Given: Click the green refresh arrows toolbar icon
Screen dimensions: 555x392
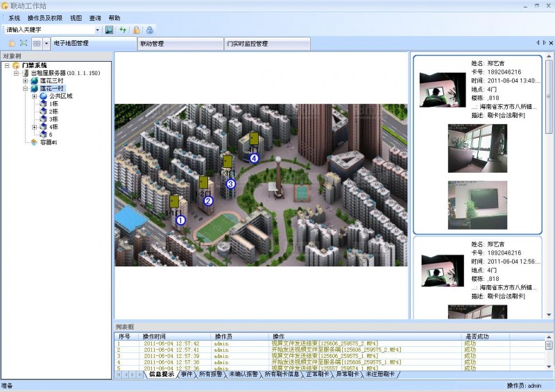Looking at the screenshot, I should [x=123, y=30].
